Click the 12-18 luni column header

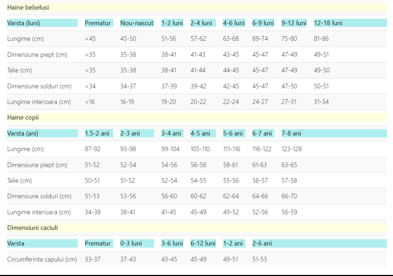click(328, 23)
